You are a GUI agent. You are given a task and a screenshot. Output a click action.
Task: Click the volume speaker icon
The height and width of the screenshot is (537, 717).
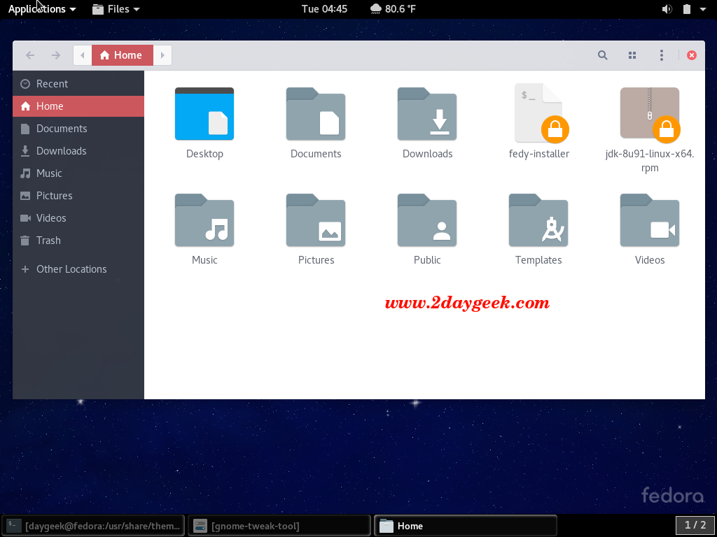coord(667,8)
